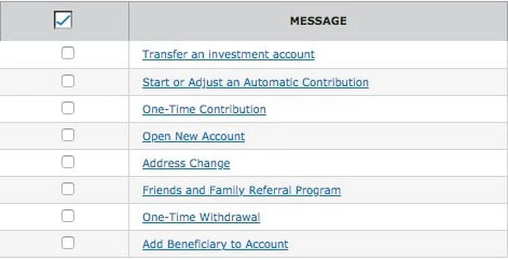Toggle the select-all checkbox in the header
Image resolution: width=508 pixels, height=260 pixels.
63,20
